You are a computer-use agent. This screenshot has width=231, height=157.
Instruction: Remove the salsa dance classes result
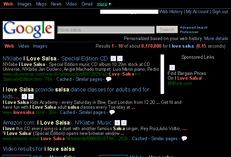[31, 97]
